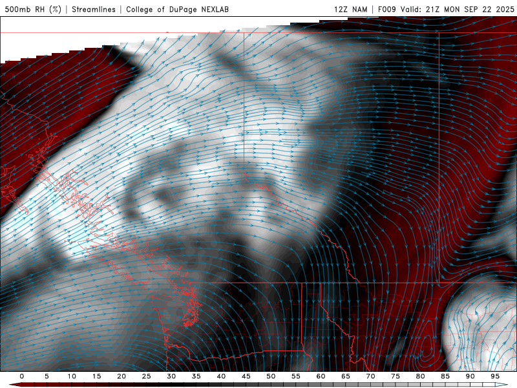The width and height of the screenshot is (517, 388).
Task: Click the colorbar label '0'
Action: click(x=22, y=376)
